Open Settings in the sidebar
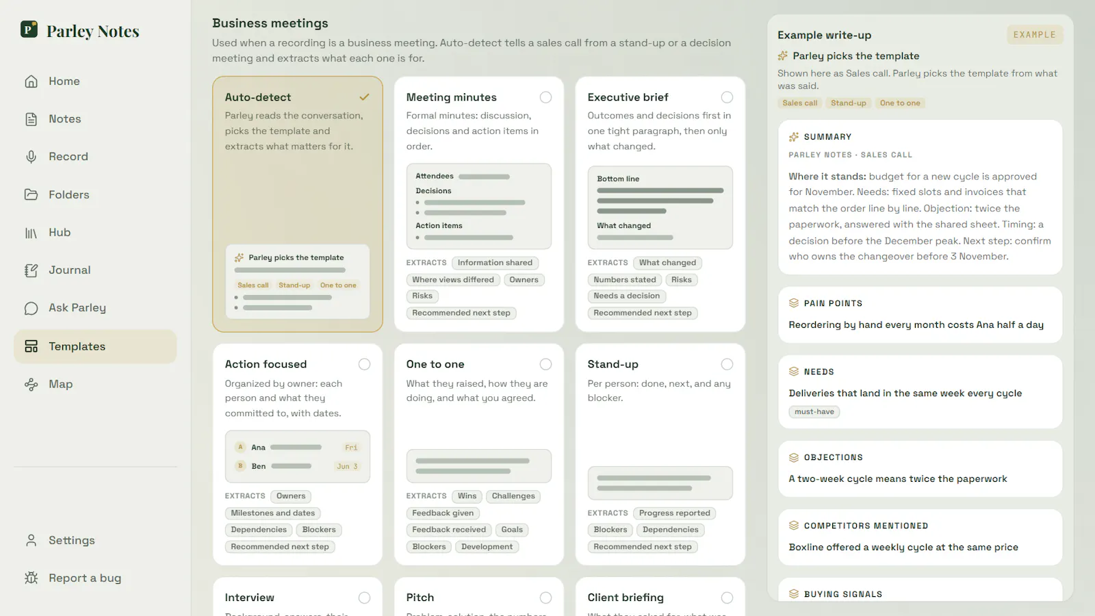Screen dimensions: 1095x616 [95, 540]
